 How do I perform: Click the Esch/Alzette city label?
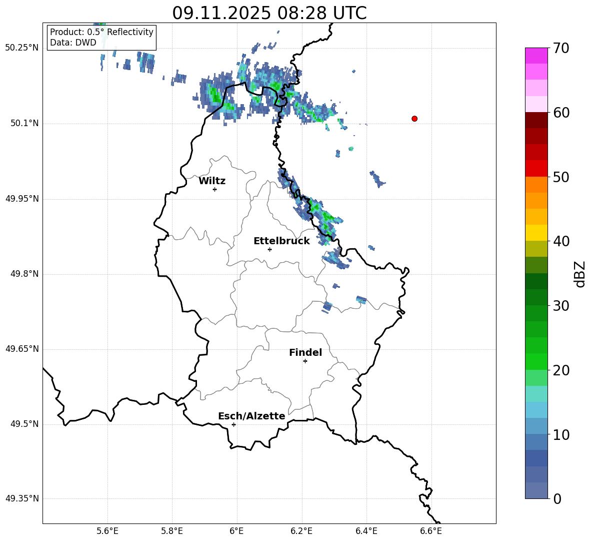(251, 416)
